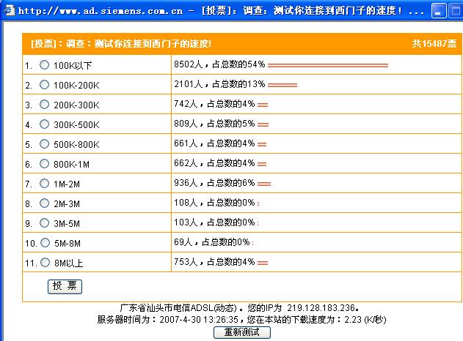Image resolution: width=463 pixels, height=341 pixels.
Task: Click the text 809人，占总数的5%
Action: click(x=214, y=124)
